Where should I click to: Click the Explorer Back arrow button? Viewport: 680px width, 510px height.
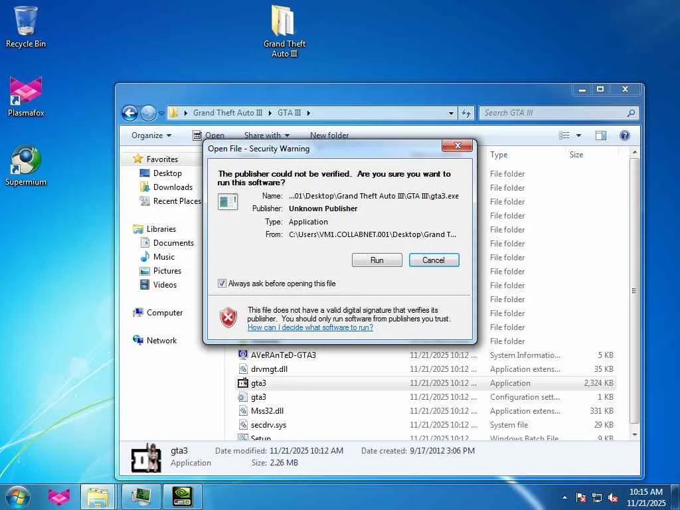(129, 113)
